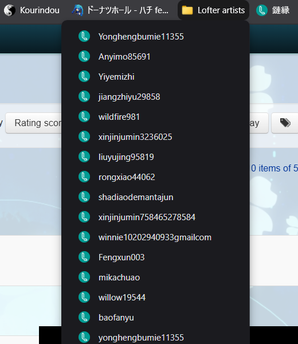Open the Fengxun003 bookmark

coord(155,257)
